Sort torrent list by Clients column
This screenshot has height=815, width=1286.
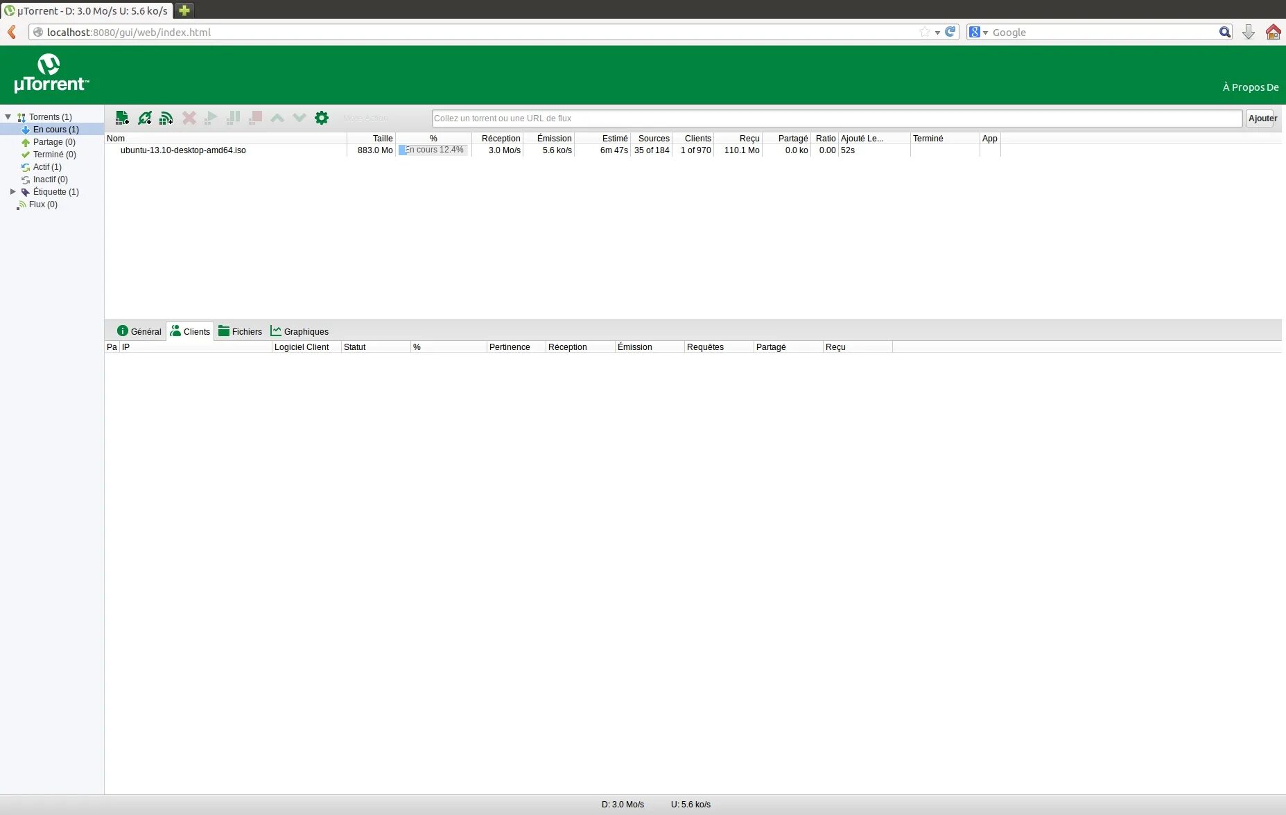coord(693,139)
